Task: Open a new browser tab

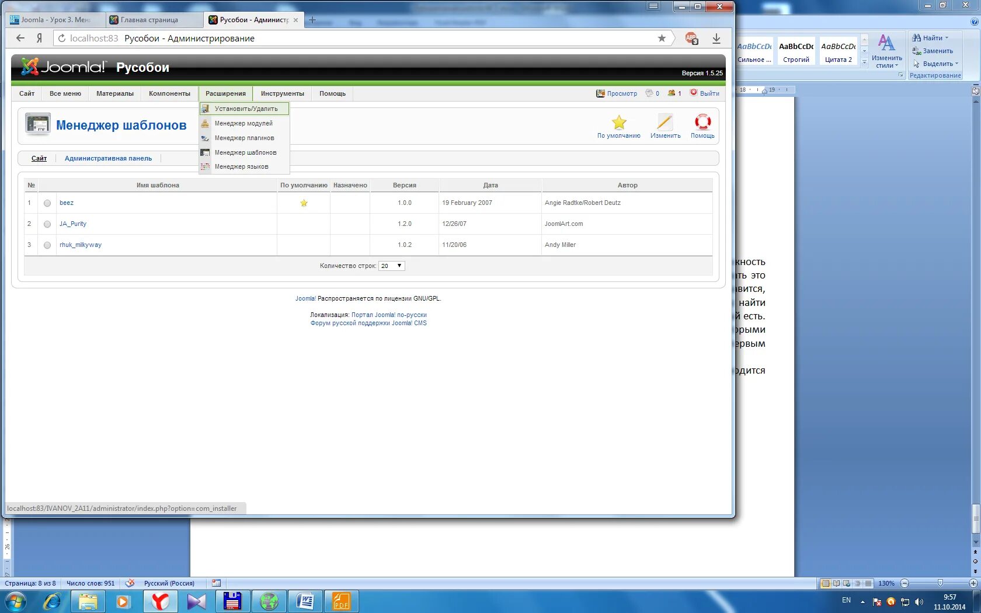Action: click(312, 20)
